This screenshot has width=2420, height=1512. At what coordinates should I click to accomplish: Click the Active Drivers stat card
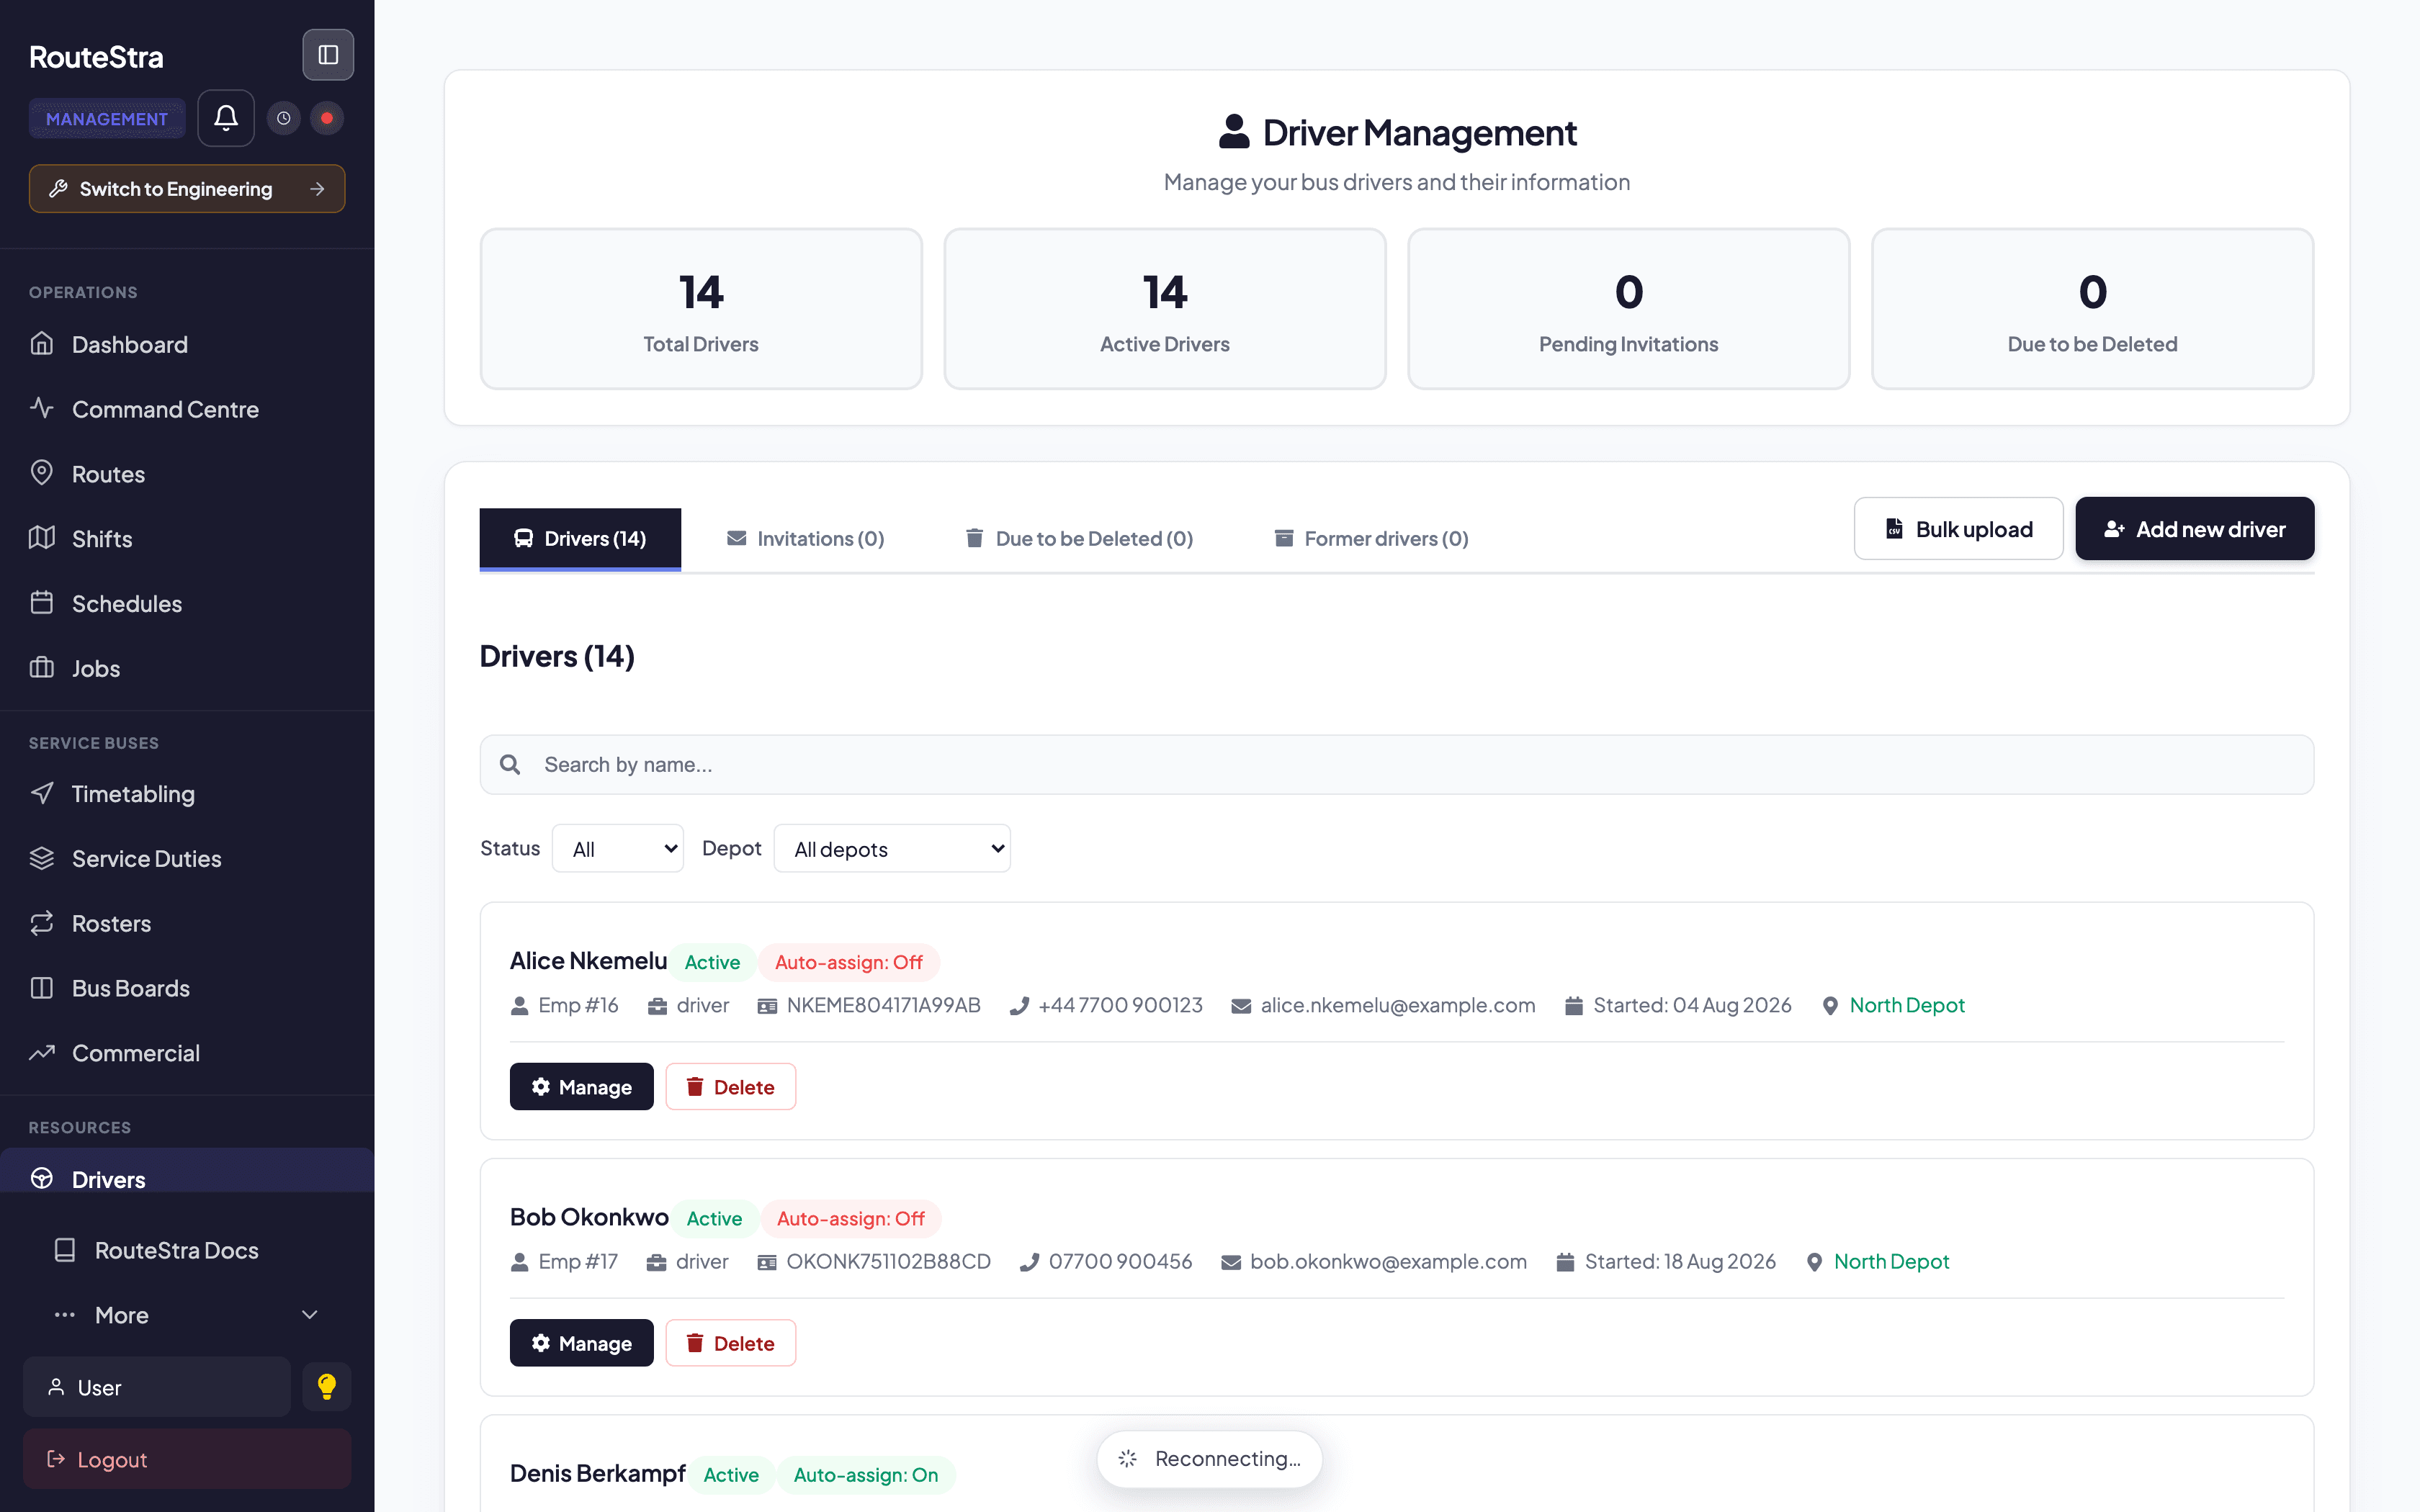[1165, 309]
